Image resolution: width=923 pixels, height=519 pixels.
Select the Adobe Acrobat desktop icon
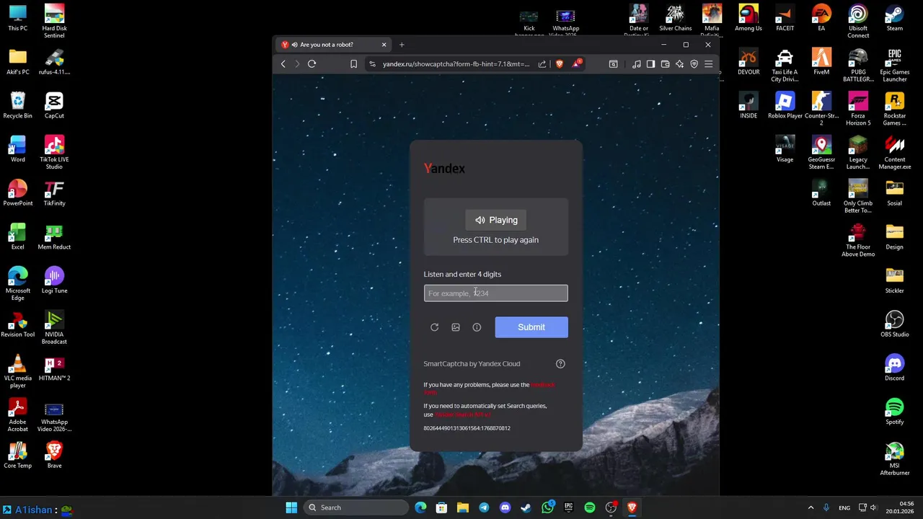(x=17, y=414)
